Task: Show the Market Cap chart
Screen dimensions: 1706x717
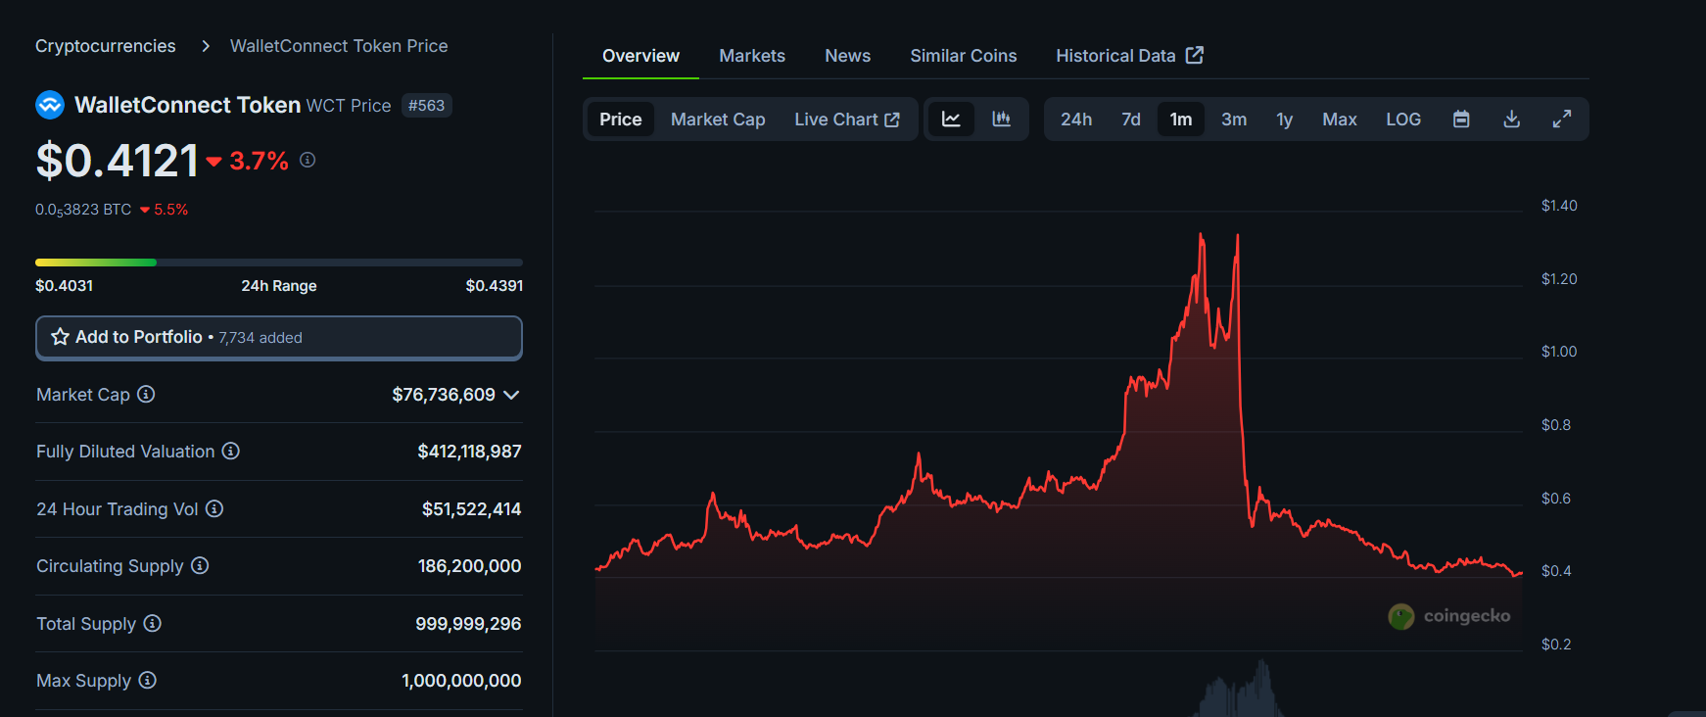Action: point(718,119)
